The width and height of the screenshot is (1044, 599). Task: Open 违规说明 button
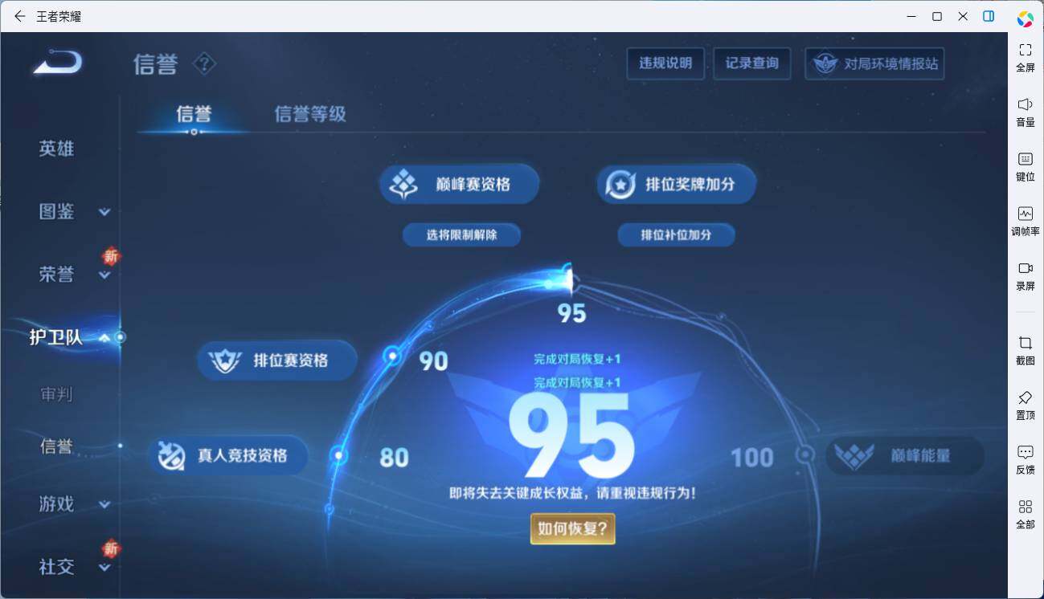[x=665, y=63]
